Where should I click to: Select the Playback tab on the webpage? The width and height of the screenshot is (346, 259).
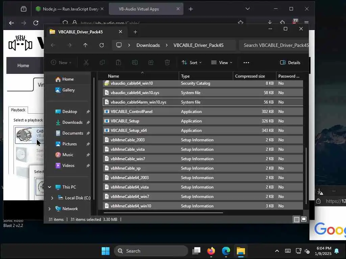click(x=18, y=110)
